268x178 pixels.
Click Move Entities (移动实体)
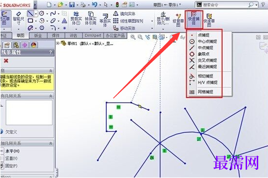point(124,28)
